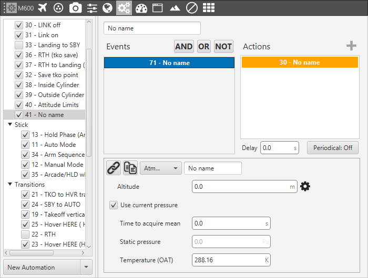Open the airplane vehicle settings icon
The width and height of the screenshot is (368, 278).
(43, 8)
